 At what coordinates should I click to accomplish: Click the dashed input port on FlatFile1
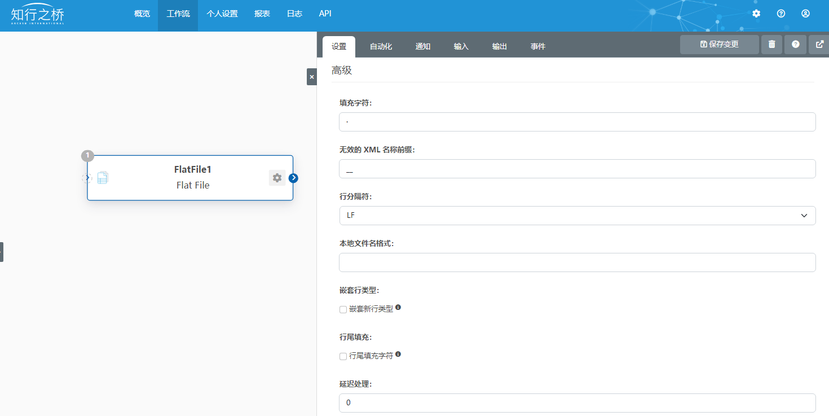pos(87,178)
